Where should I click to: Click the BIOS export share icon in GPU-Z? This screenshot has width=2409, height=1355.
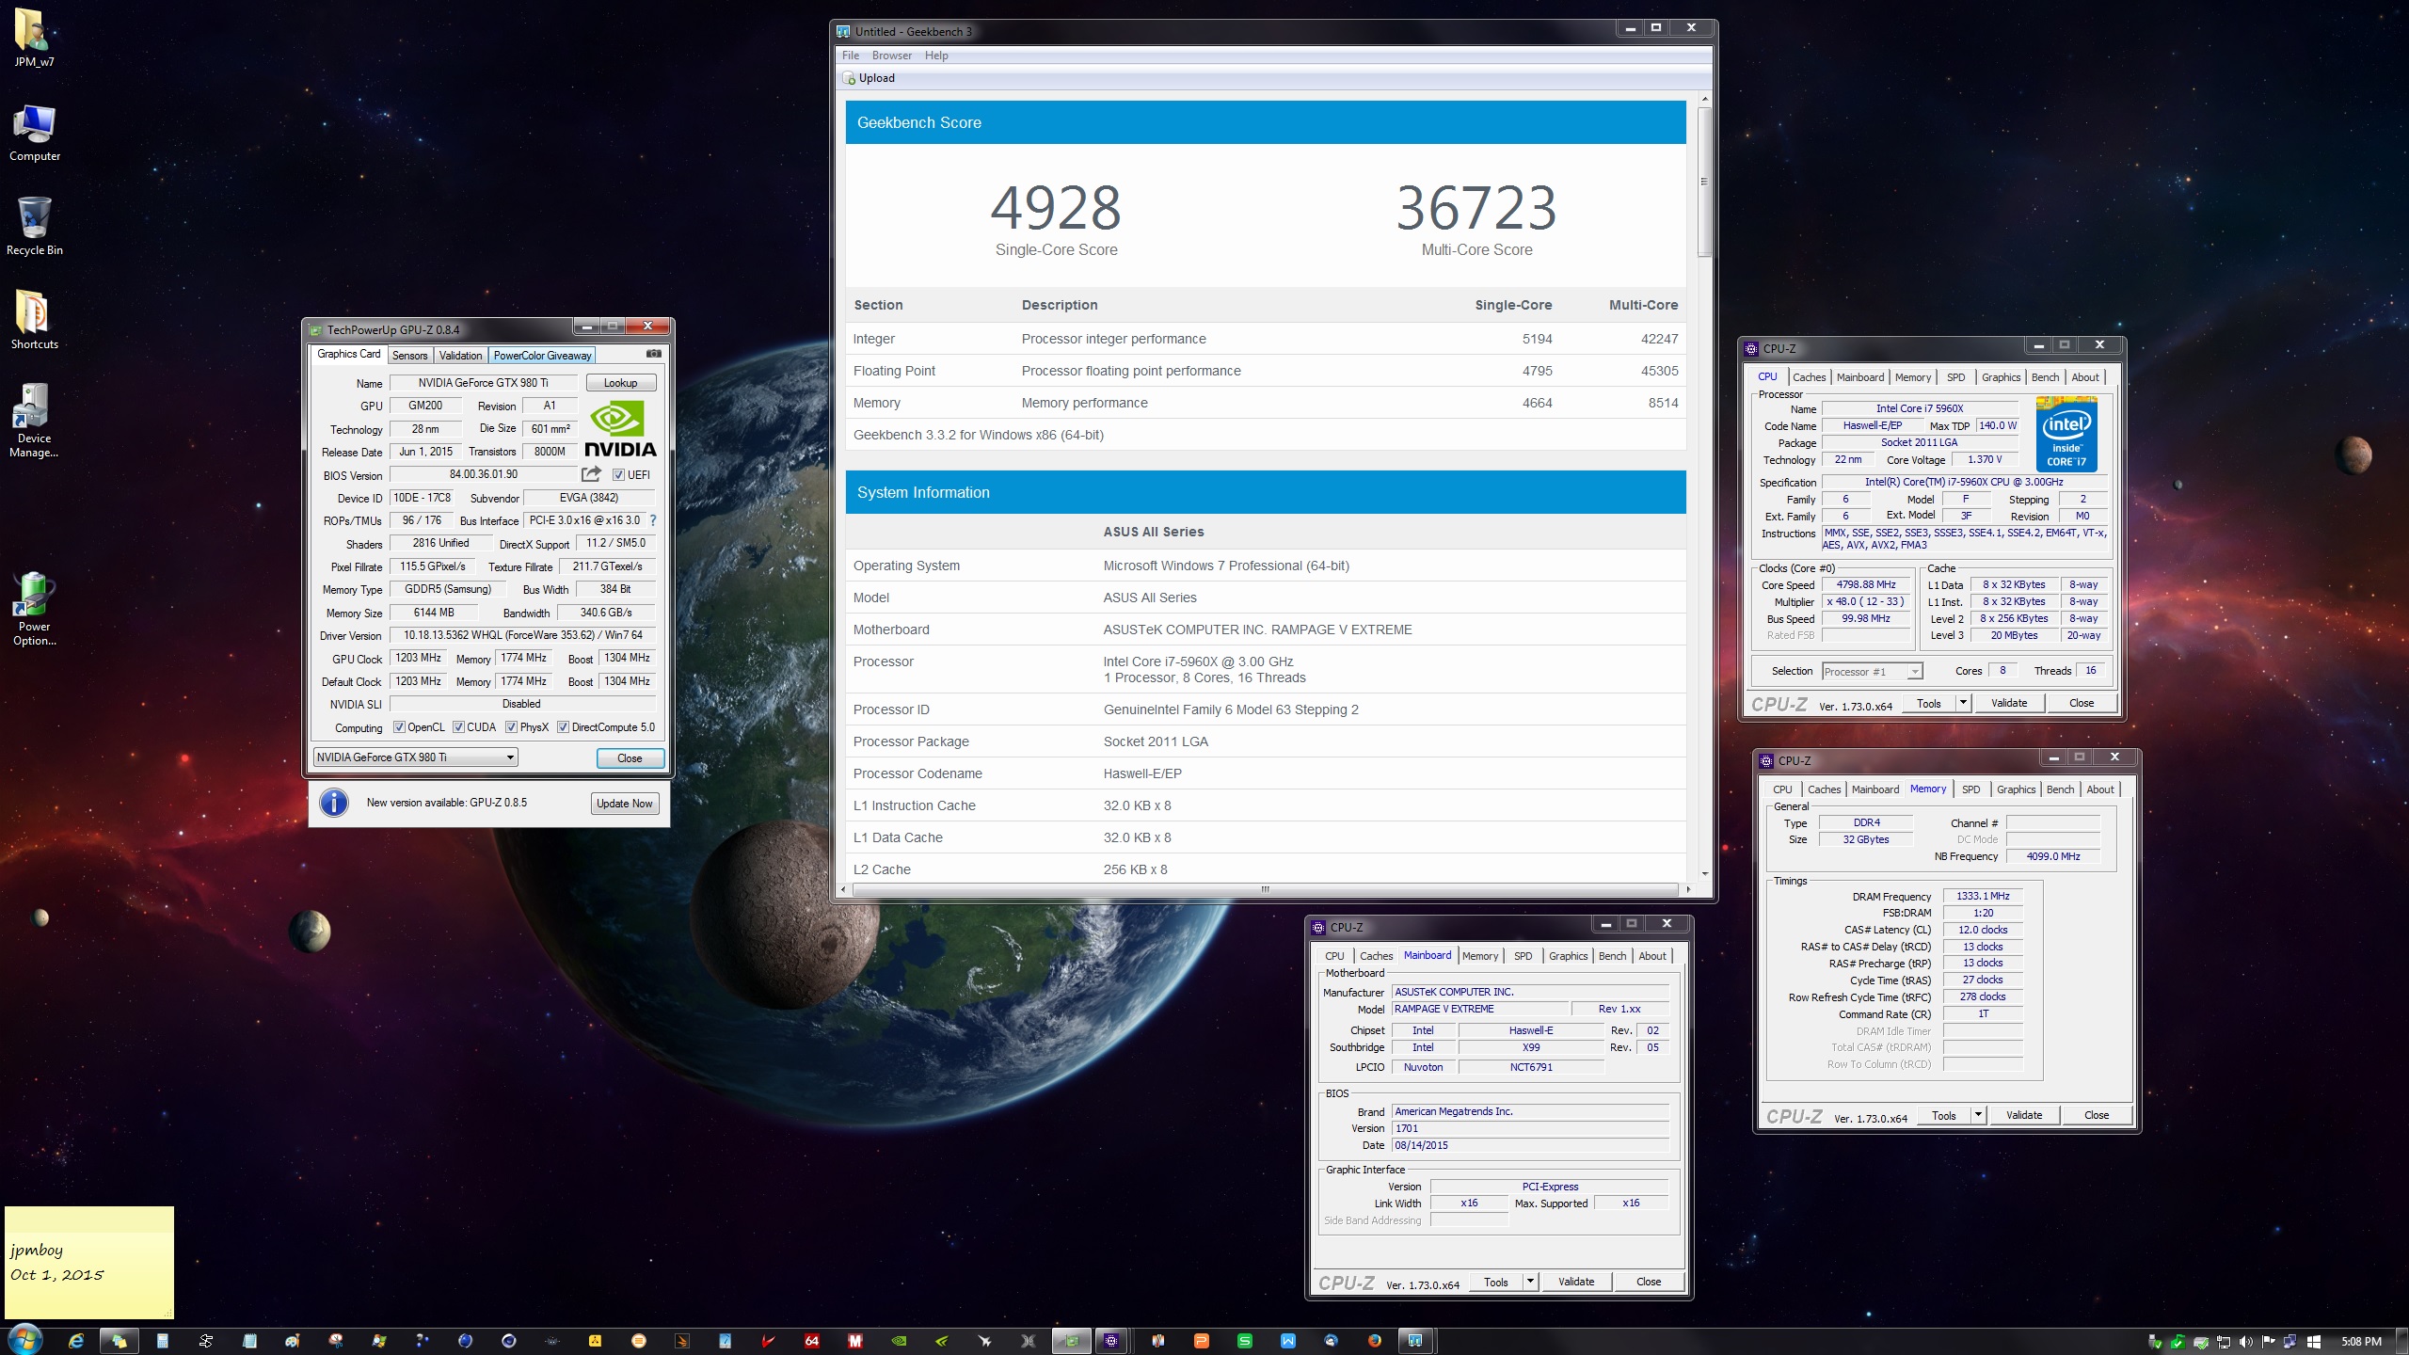pyautogui.click(x=591, y=474)
